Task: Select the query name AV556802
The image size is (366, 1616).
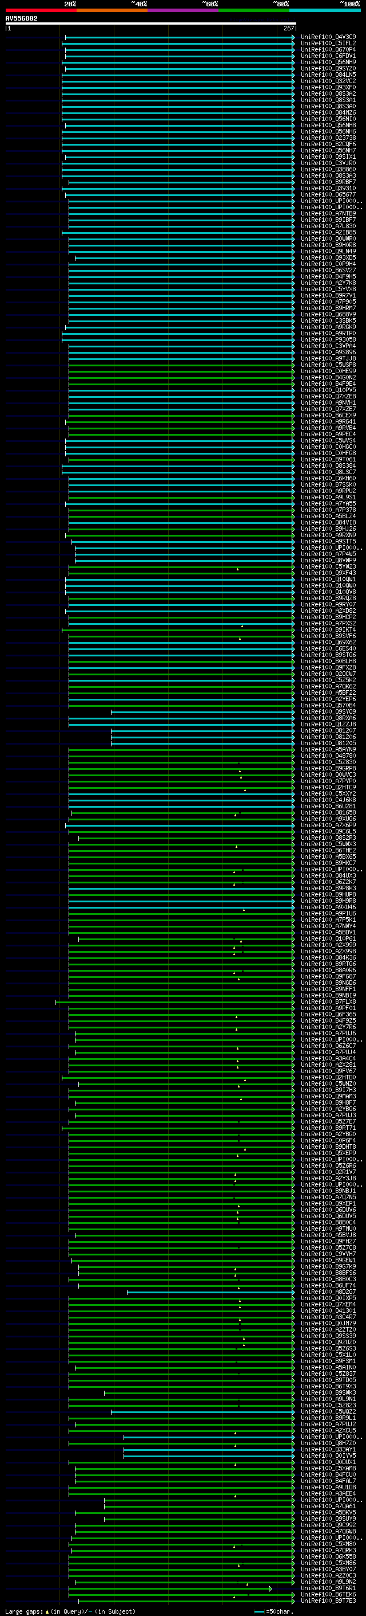Action: click(x=21, y=18)
